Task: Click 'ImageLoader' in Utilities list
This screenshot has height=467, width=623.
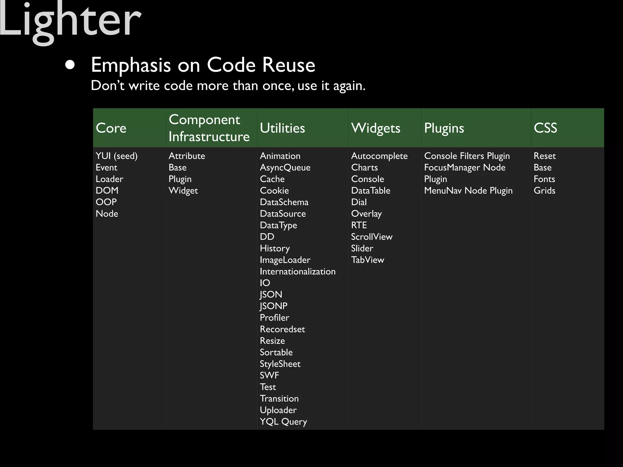Action: pyautogui.click(x=285, y=260)
